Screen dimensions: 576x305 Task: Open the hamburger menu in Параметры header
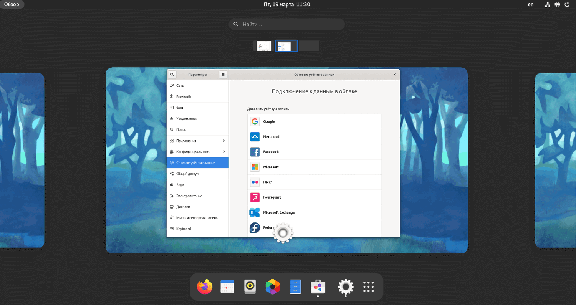click(x=223, y=75)
